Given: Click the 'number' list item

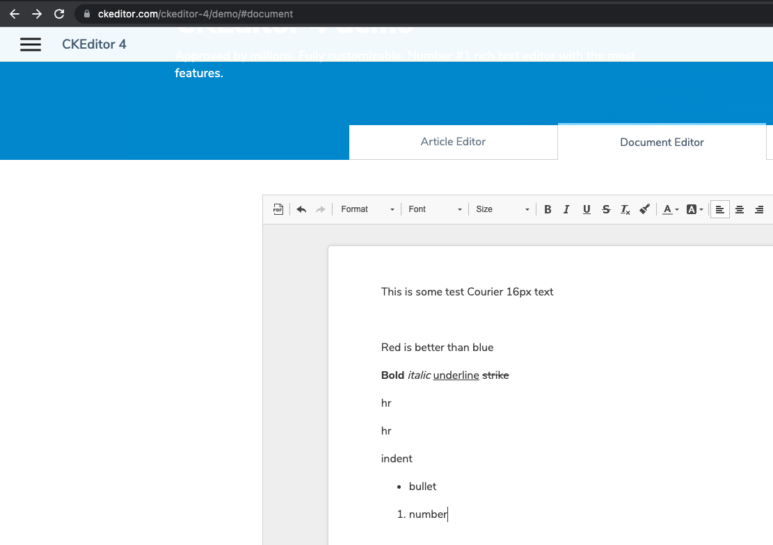Looking at the screenshot, I should pyautogui.click(x=428, y=514).
